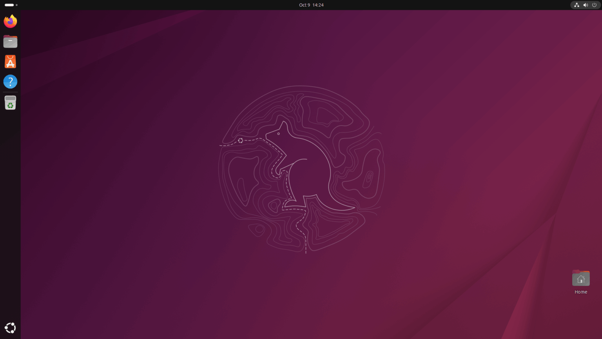Image resolution: width=602 pixels, height=339 pixels.
Task: Open the Files application in the dock
Action: [10, 41]
